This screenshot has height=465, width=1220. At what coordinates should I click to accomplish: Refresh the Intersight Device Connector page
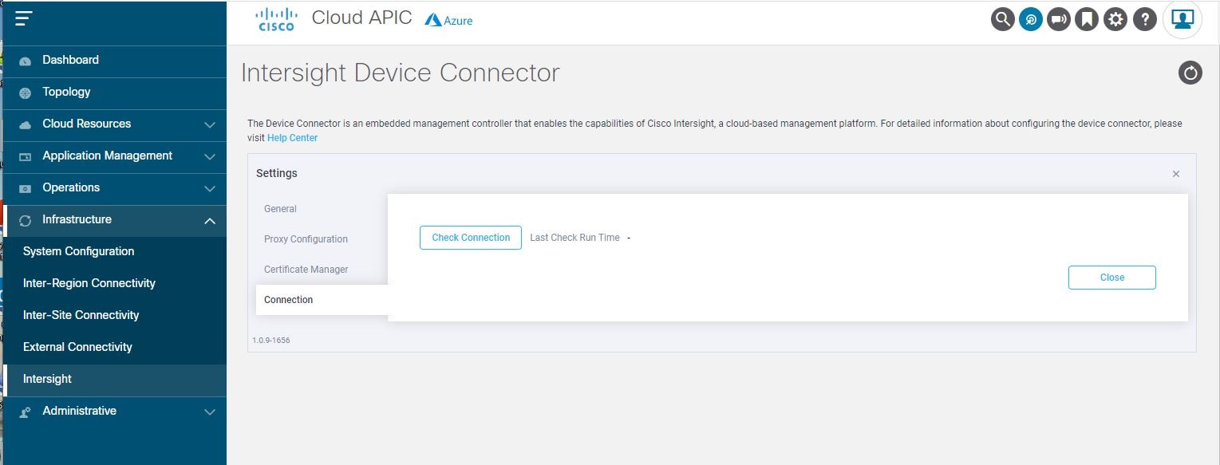tap(1190, 73)
